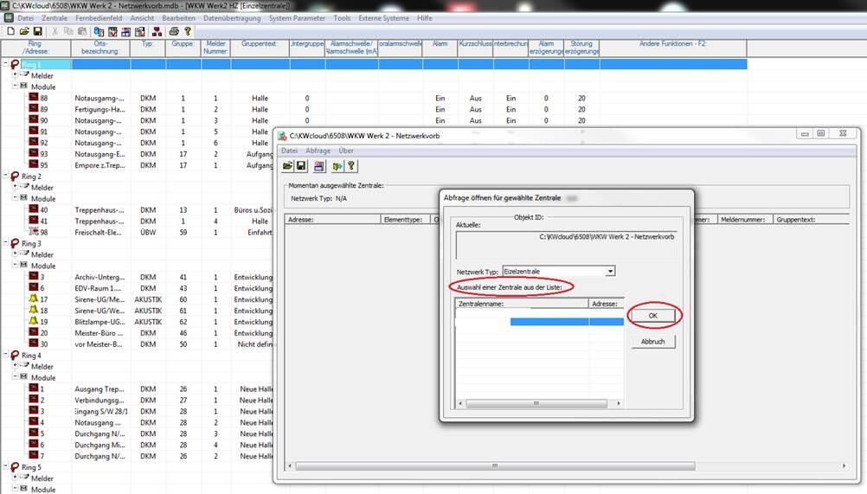Click module icon for address 40 Treppenhaus

tap(34, 209)
